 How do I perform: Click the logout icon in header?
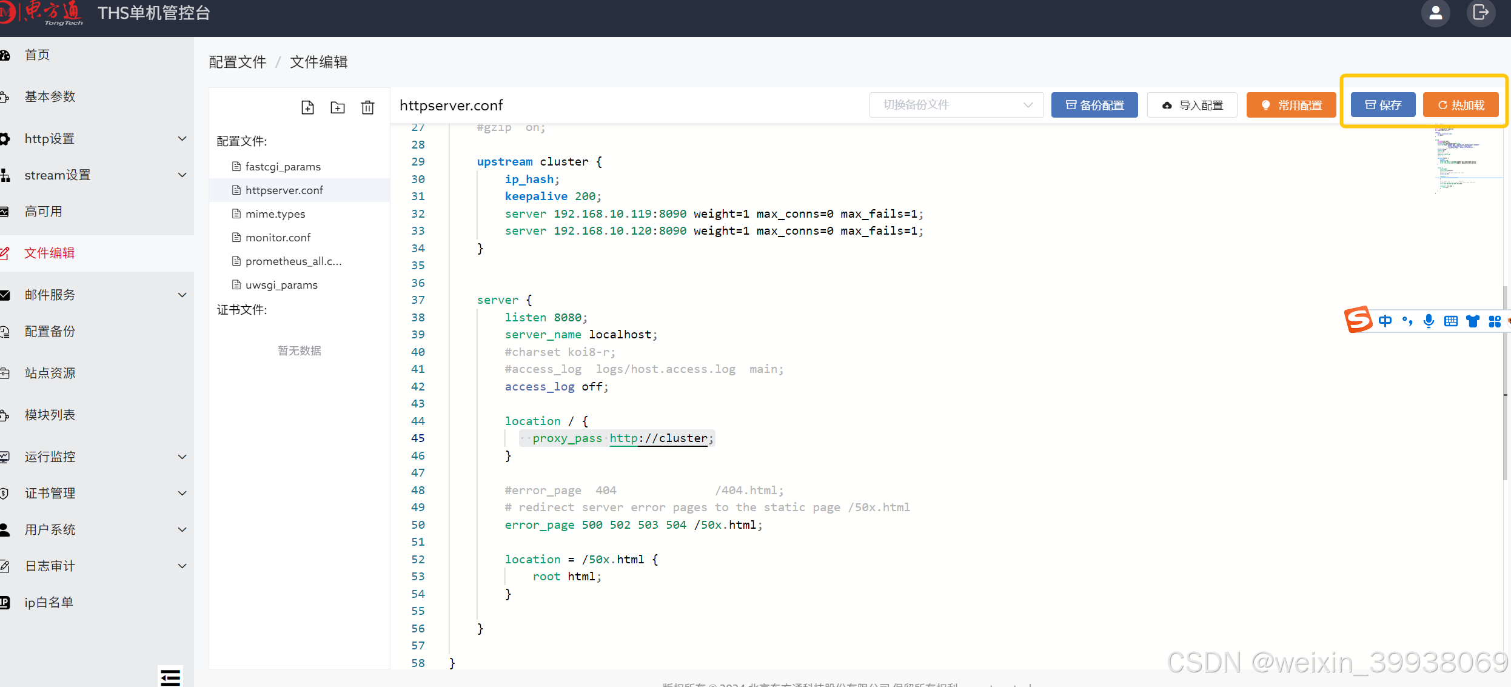[1481, 13]
